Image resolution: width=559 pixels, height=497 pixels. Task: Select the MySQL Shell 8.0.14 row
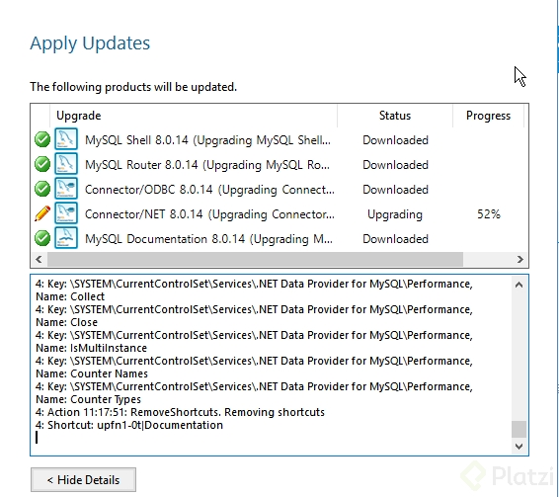(279, 140)
